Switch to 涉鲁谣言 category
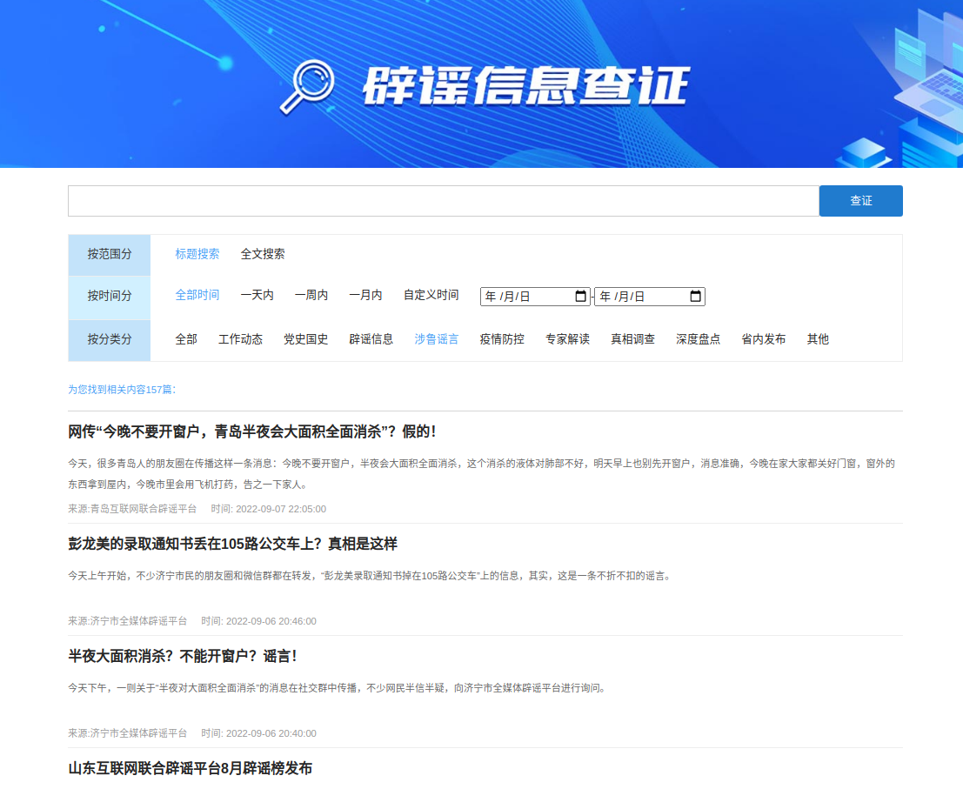The width and height of the screenshot is (963, 789). tap(437, 339)
